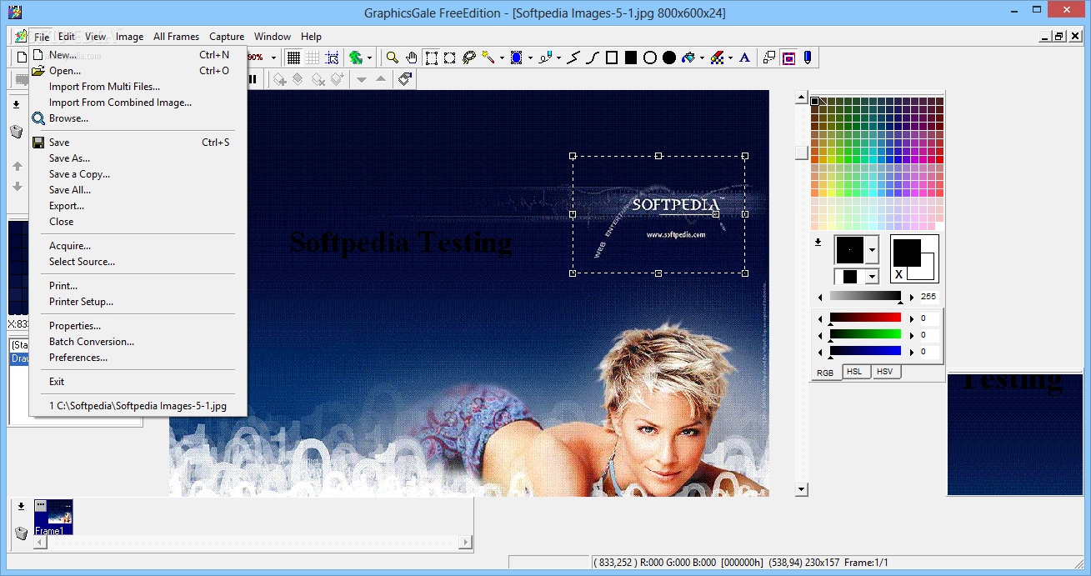This screenshot has height=576, width=1091.
Task: Open the brush shape dropdown
Action: click(873, 249)
